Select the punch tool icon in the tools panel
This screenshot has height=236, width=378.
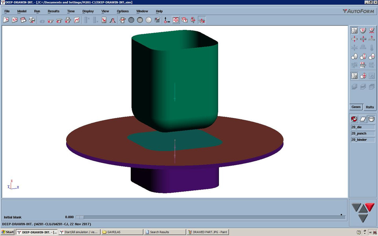click(363, 119)
